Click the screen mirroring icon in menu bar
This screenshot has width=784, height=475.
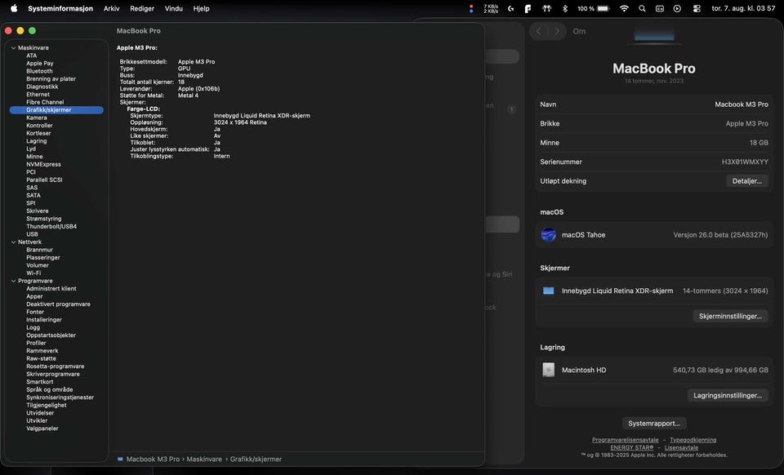[x=660, y=8]
